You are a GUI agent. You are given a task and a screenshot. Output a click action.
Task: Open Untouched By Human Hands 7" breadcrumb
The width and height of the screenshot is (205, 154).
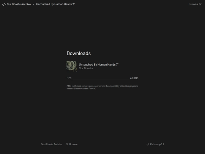tap(55, 4)
